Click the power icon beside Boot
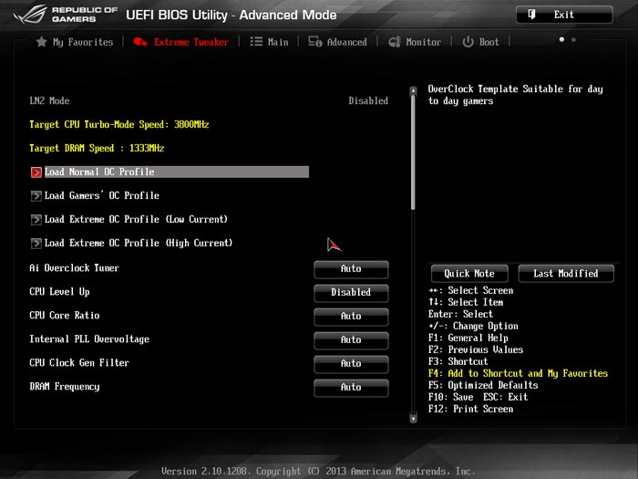This screenshot has height=479, width=638. (468, 42)
